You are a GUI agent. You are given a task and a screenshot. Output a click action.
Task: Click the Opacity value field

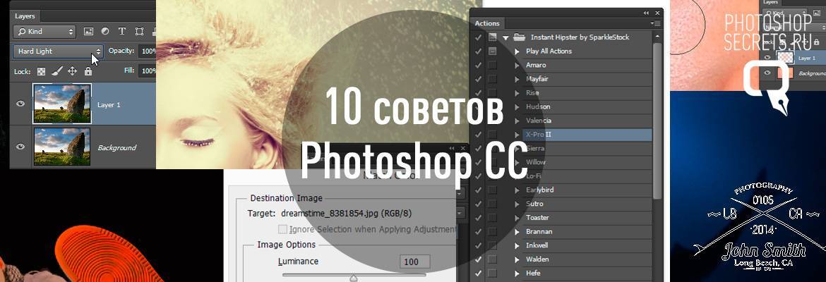(148, 51)
